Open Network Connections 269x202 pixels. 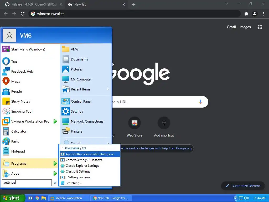tap(86, 121)
